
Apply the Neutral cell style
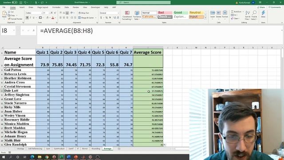click(x=196, y=12)
